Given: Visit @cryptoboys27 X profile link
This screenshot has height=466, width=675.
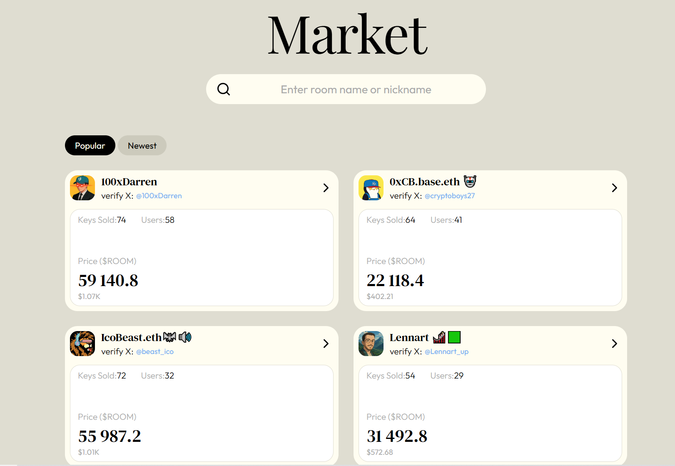Looking at the screenshot, I should (x=450, y=196).
